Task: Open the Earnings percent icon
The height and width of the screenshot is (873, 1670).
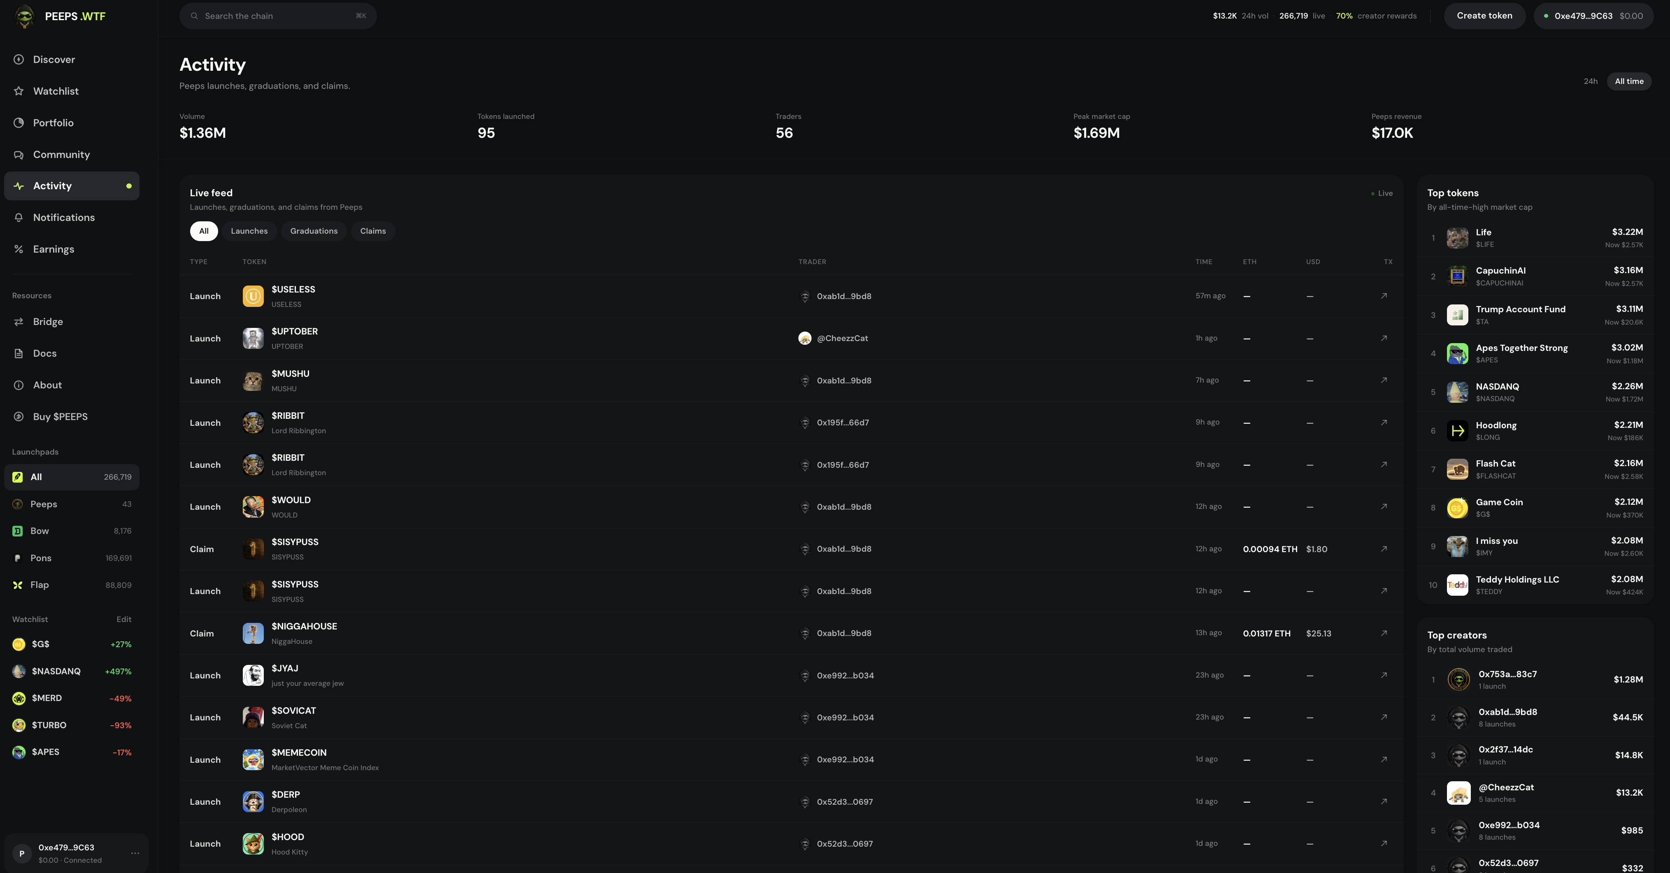Action: coord(19,250)
